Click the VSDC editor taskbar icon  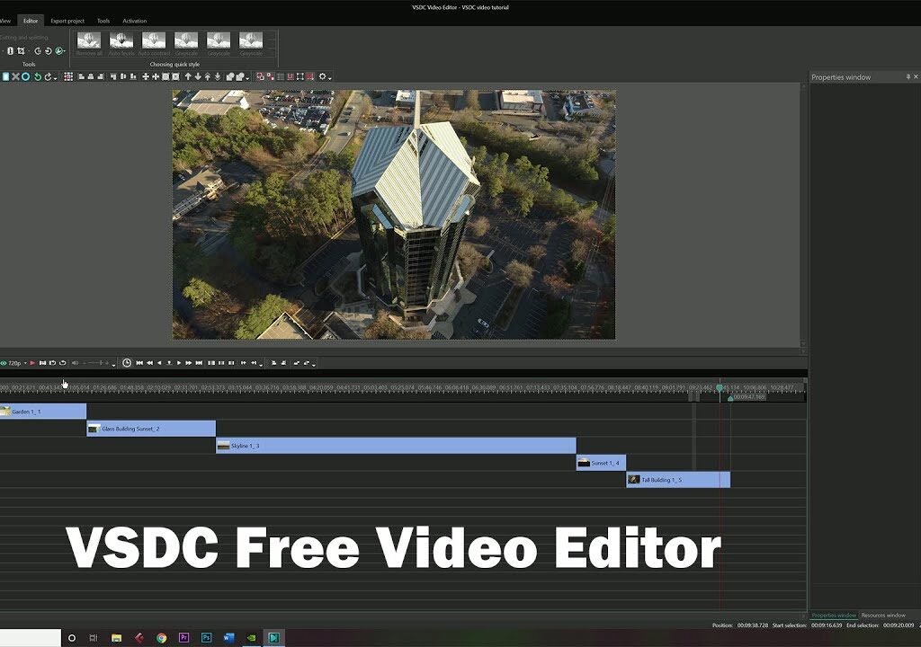273,638
